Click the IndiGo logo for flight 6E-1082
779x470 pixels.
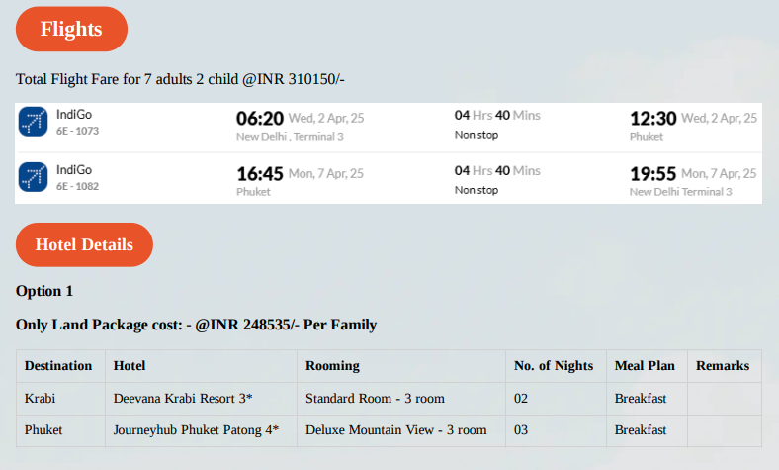point(33,177)
